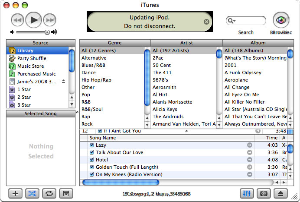Viewport: 300px width, 202px height.
Task: Skip ahead with the fast-forward button
Action: pos(50,20)
